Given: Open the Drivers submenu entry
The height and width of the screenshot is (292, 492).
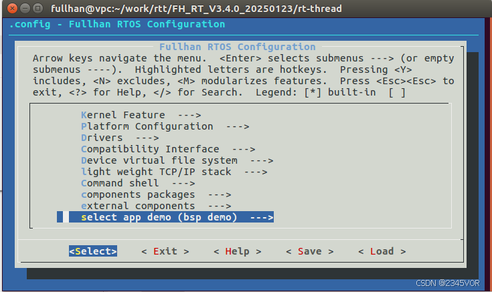Looking at the screenshot, I should (120, 138).
